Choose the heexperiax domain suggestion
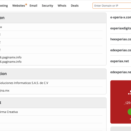Viewport: 131px width, 131px height. pyautogui.click(x=120, y=39)
